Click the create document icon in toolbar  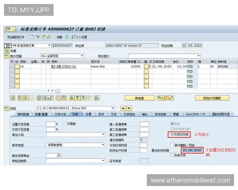tap(32, 37)
